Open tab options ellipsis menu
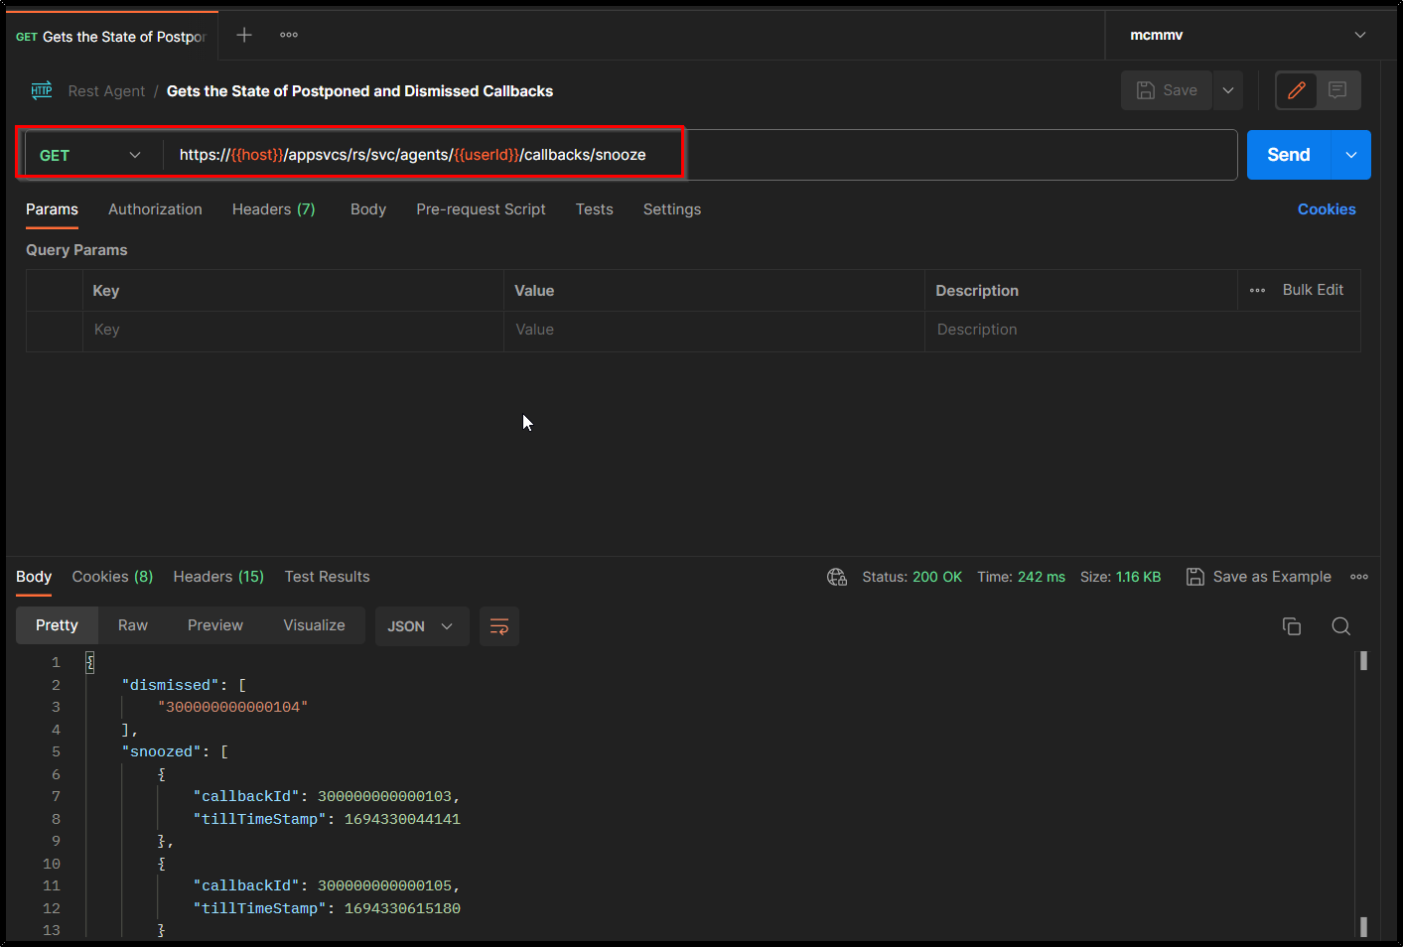Viewport: 1403px width, 947px height. pyautogui.click(x=289, y=35)
